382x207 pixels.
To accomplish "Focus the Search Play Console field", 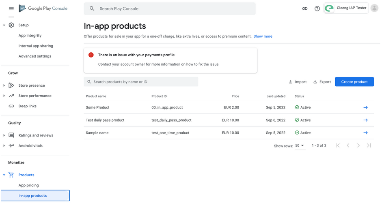I will pyautogui.click(x=170, y=9).
